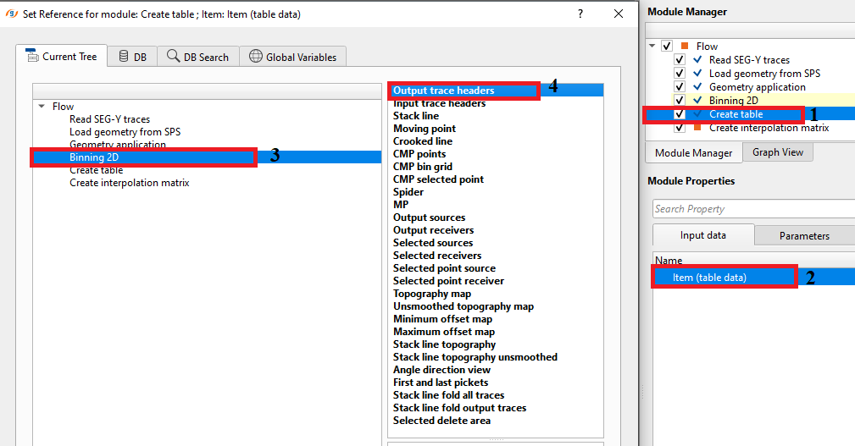The width and height of the screenshot is (855, 446).
Task: Toggle Create table module checkbox
Action: (x=680, y=114)
